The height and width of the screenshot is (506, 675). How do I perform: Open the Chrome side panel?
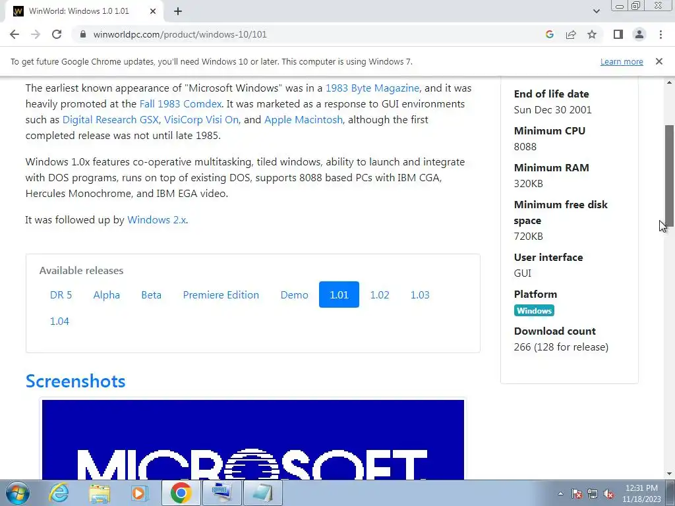click(618, 34)
